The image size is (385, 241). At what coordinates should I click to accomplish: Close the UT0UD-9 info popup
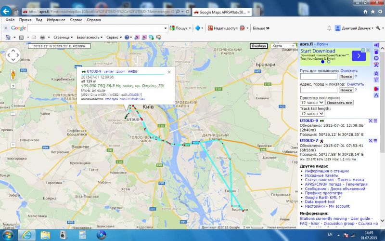coord(169,72)
